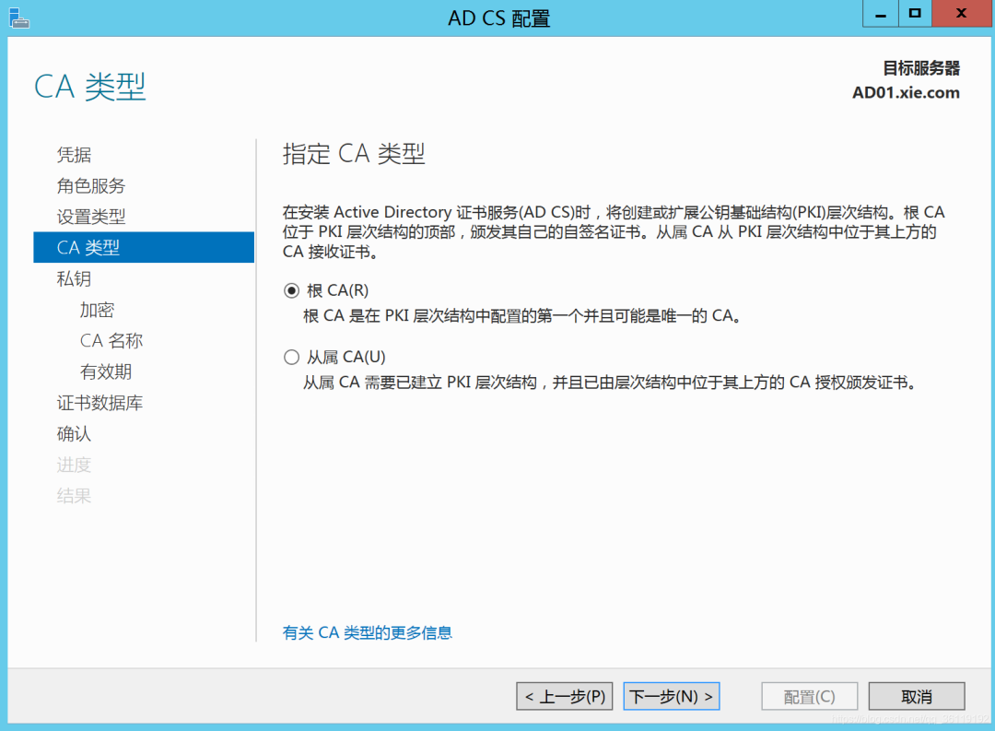Screen dimensions: 995x731
Task: Select the 根 CA(R) radio button
Action: [x=292, y=290]
